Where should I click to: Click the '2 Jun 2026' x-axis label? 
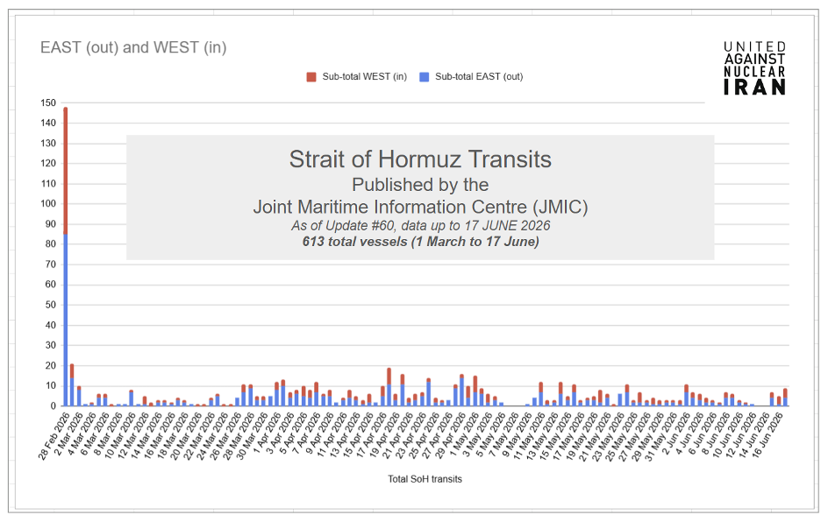tap(675, 434)
